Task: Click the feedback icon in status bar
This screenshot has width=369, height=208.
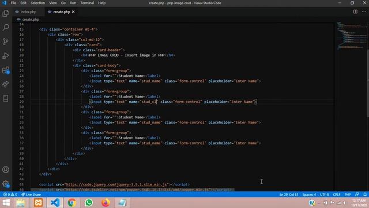Action: pyautogui.click(x=357, y=195)
